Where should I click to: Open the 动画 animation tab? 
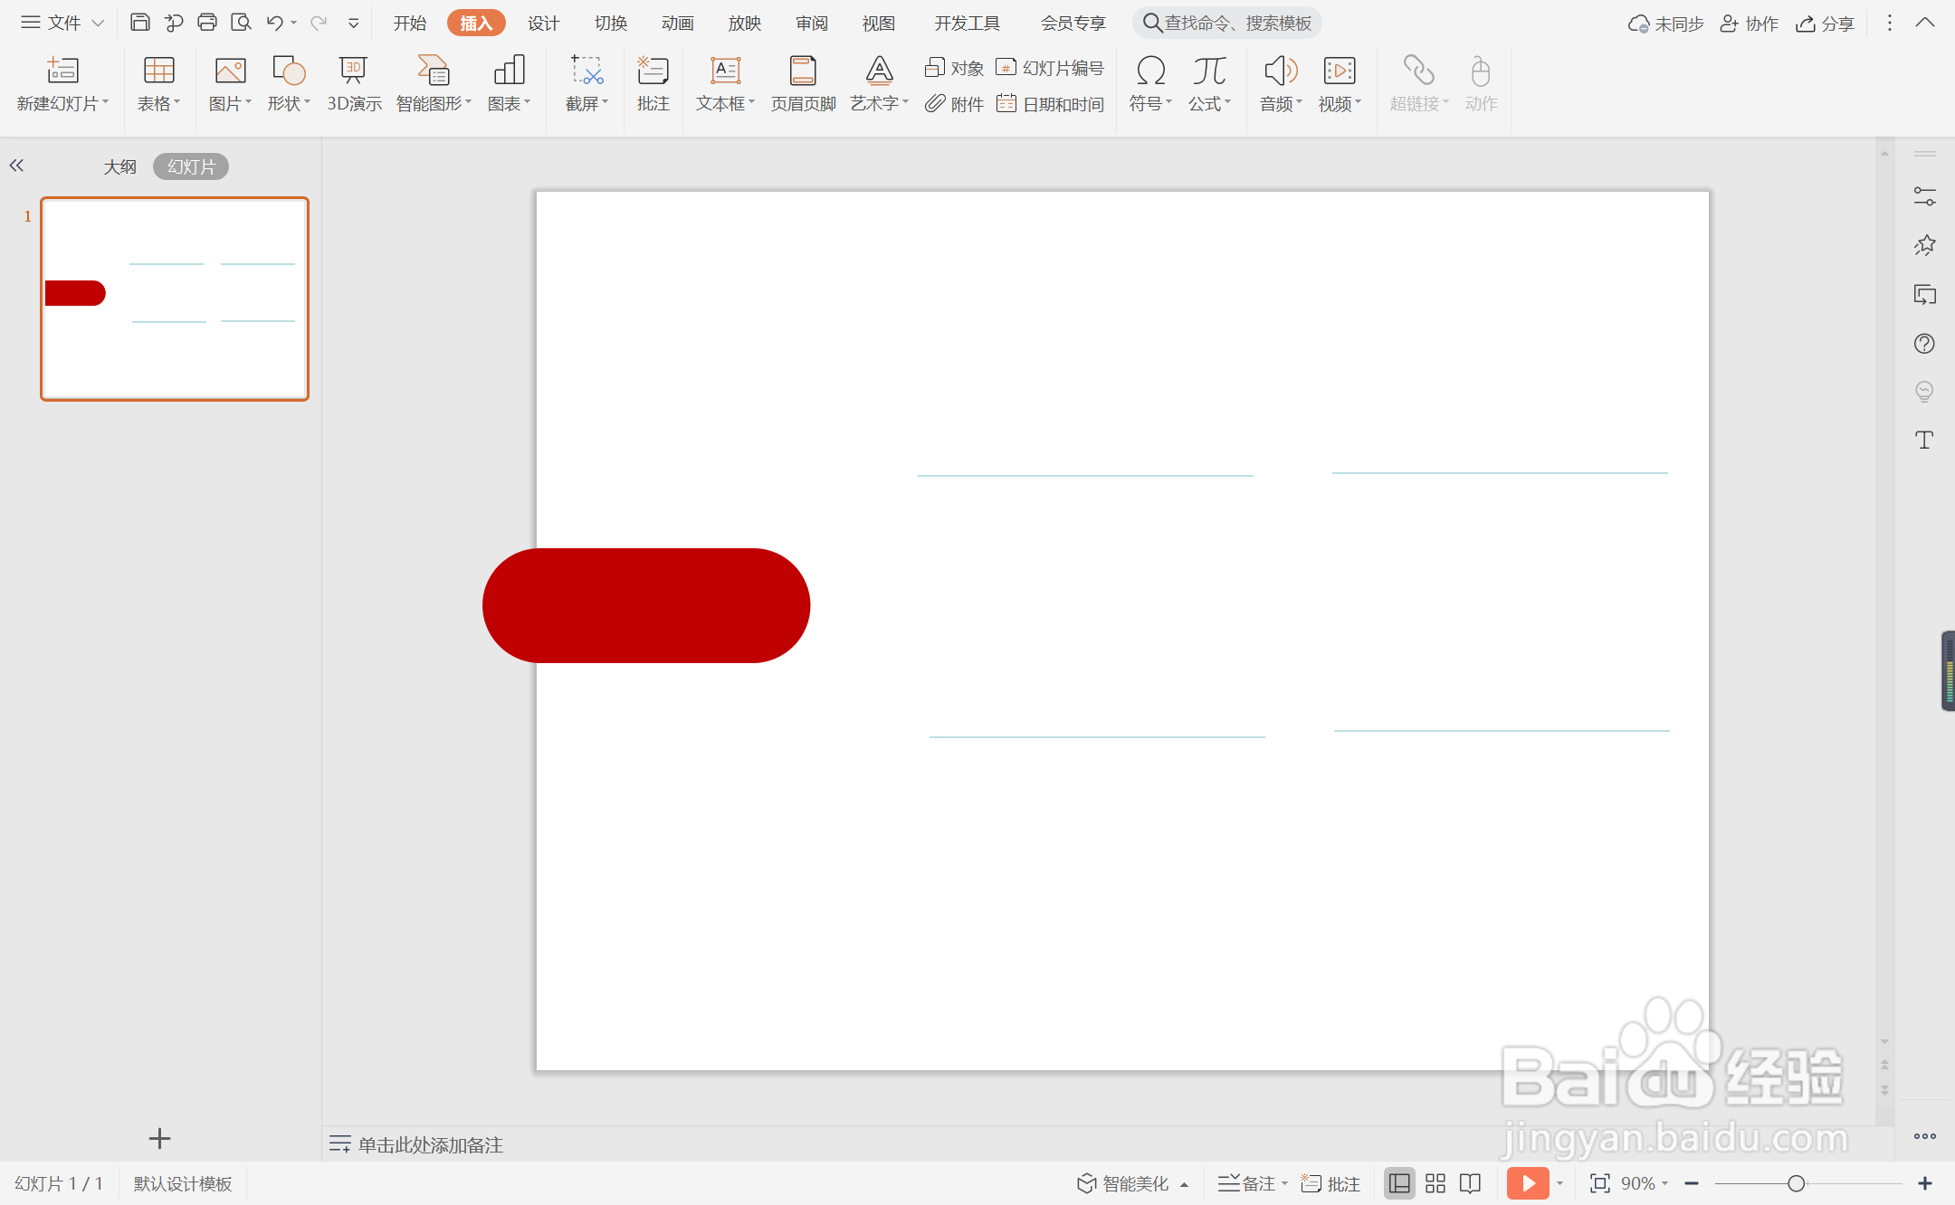tap(677, 23)
